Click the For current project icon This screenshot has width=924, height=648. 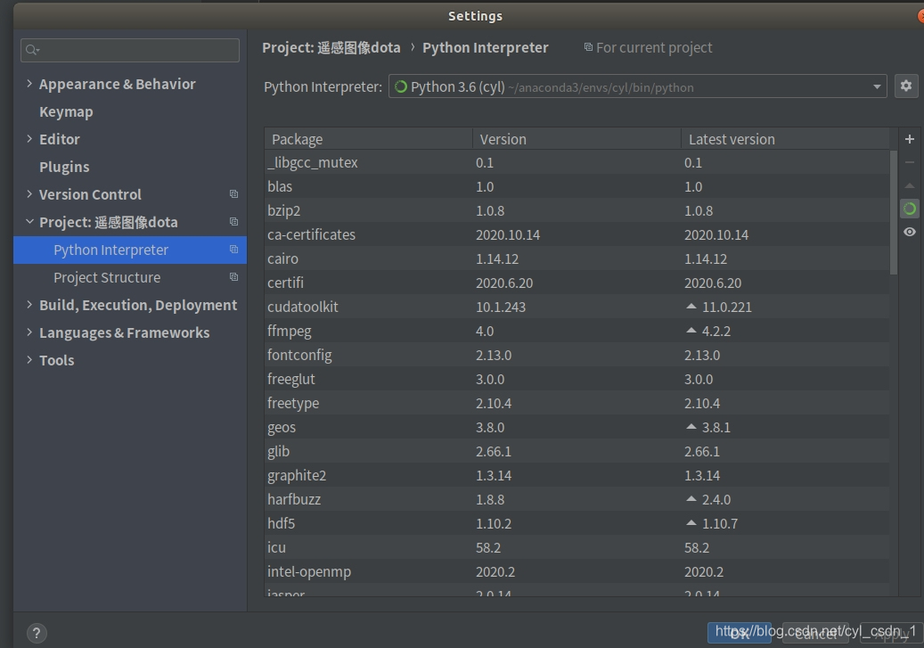point(587,47)
